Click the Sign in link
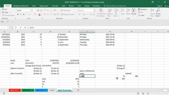Image resolution: width=169 pixels, height=95 pixels. (x=159, y=6)
